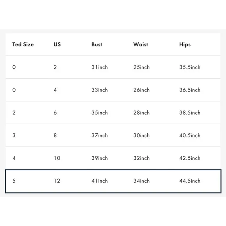Click the 30inch waist cell
The height and width of the screenshot is (226, 226).
[141, 135]
